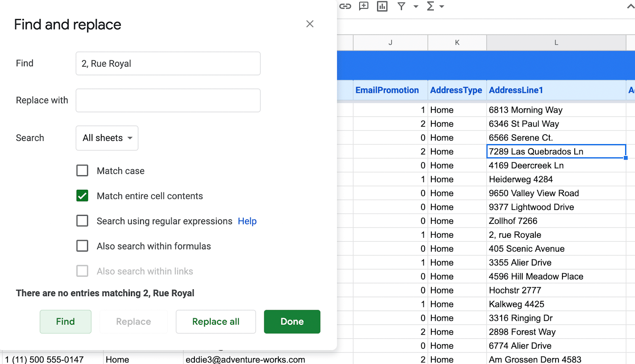635x364 pixels.
Task: Select cell eddie3@adventure-works.com
Action: tap(268, 359)
